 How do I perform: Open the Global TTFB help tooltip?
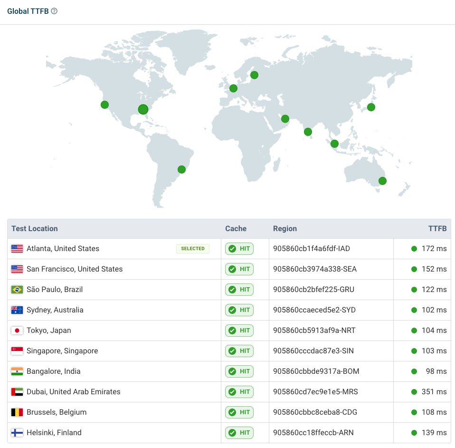(54, 10)
